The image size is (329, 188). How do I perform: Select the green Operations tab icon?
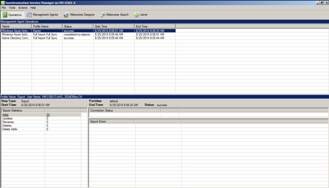(x=5, y=14)
